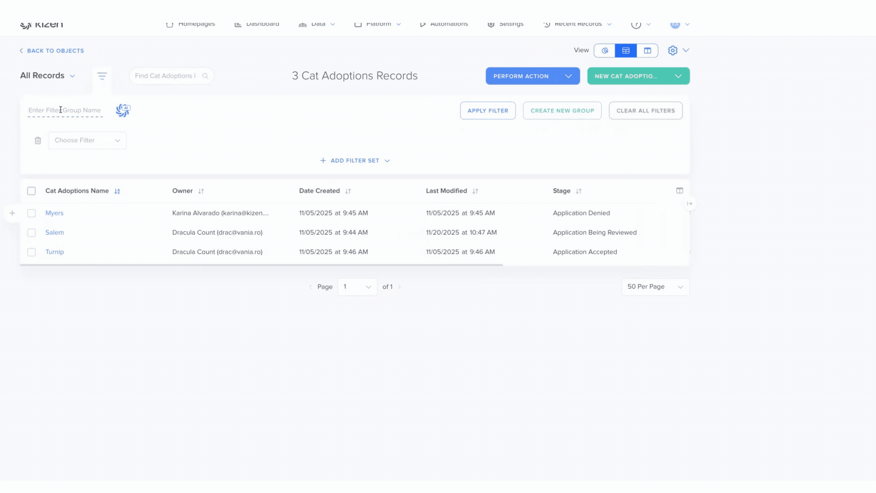Viewport: 876px width, 493px height.
Task: Toggle the select-all header checkbox
Action: tap(31, 191)
